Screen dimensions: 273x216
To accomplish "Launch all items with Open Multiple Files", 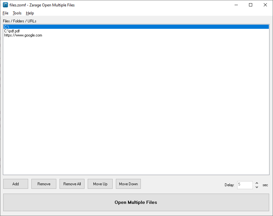I will (136, 202).
